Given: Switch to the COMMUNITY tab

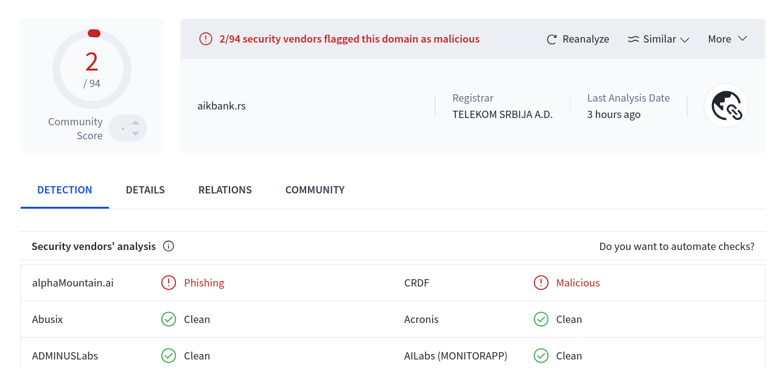Looking at the screenshot, I should [315, 190].
